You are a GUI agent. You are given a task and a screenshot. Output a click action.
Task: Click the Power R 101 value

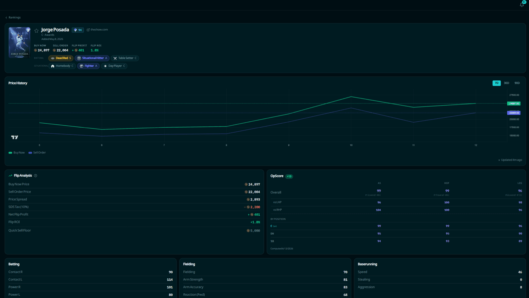click(170, 287)
